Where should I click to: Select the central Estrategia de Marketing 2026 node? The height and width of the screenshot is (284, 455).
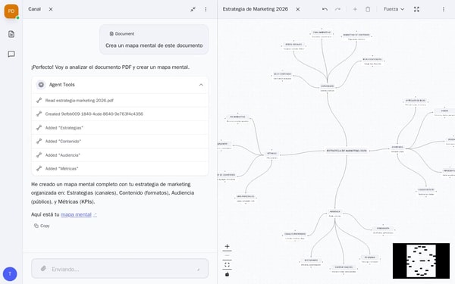tap(347, 151)
